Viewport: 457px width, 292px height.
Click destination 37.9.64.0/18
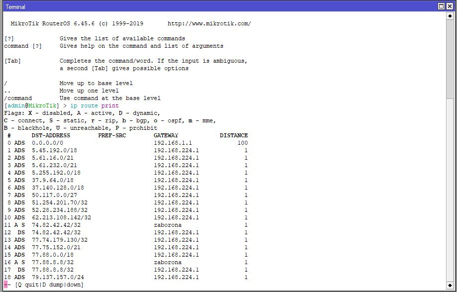52,180
